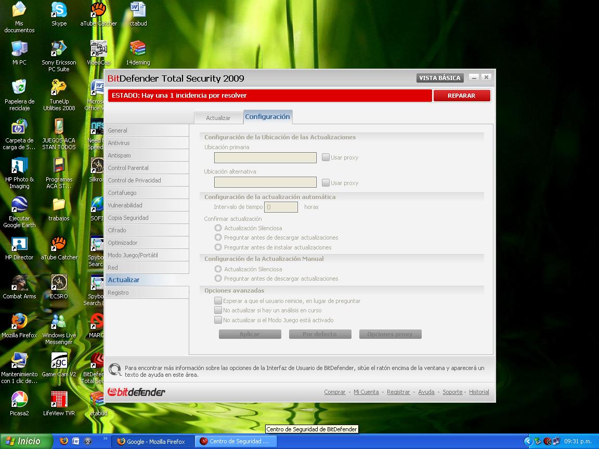Image resolution: width=599 pixels, height=449 pixels.
Task: Launch HP Director shortcut
Action: coord(19,247)
